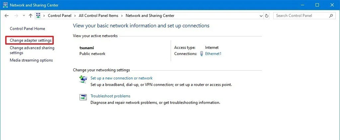Click the title bar Network and Sharing Center icon
Image resolution: width=340 pixels, height=140 pixels.
[5, 5]
